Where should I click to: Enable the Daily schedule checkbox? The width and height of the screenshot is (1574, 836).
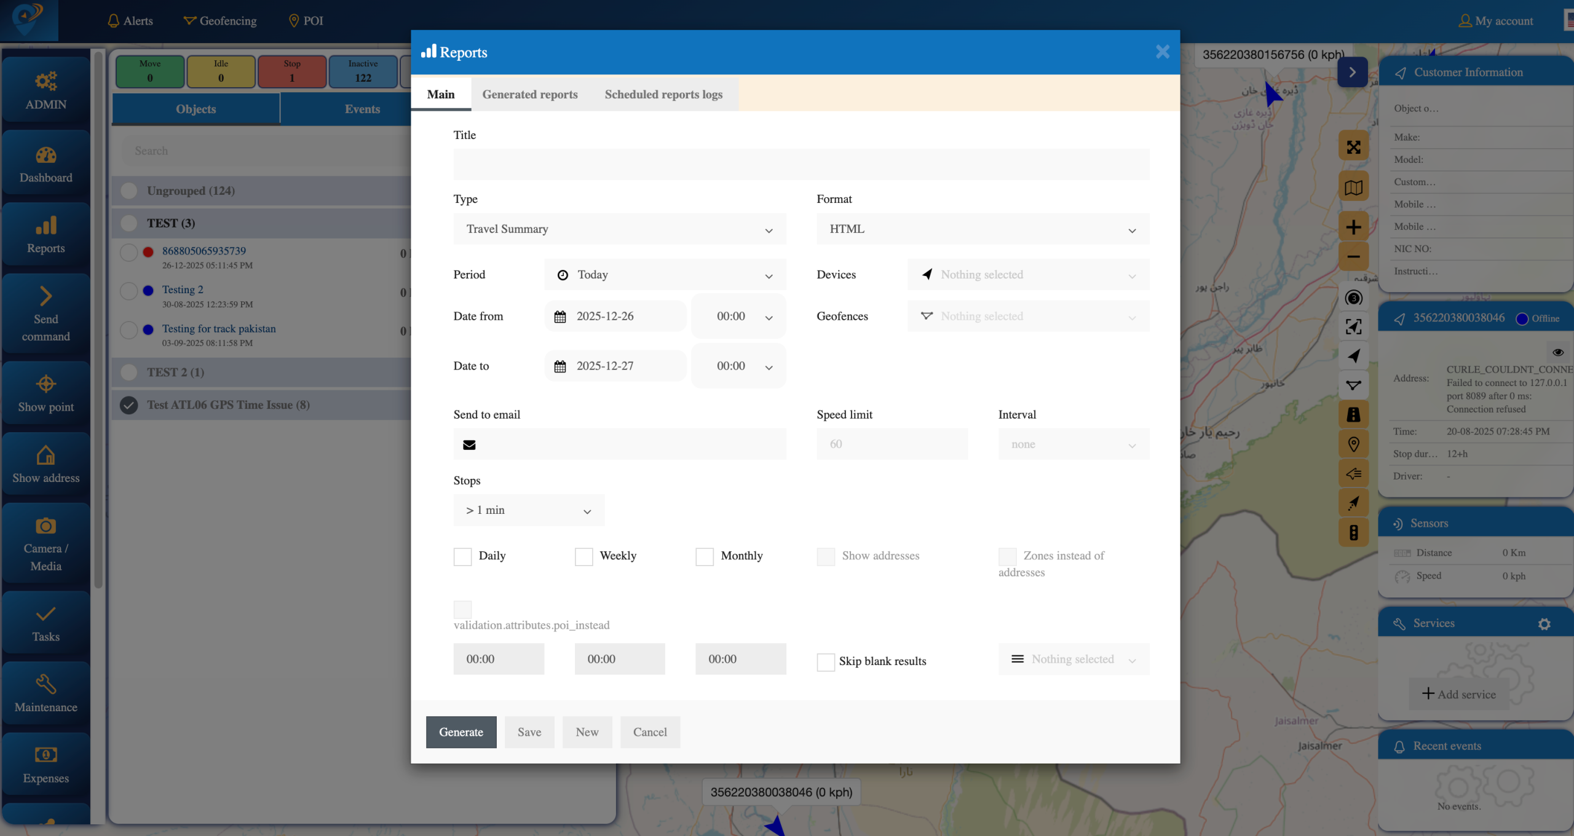point(462,556)
